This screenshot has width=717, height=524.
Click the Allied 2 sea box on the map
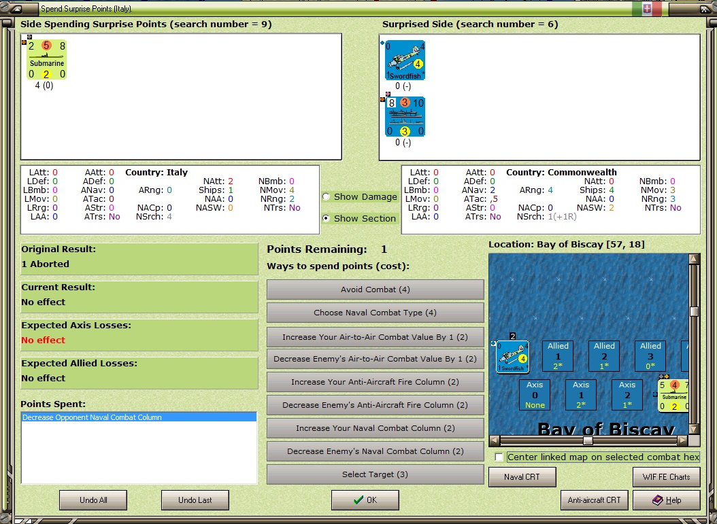(x=604, y=356)
